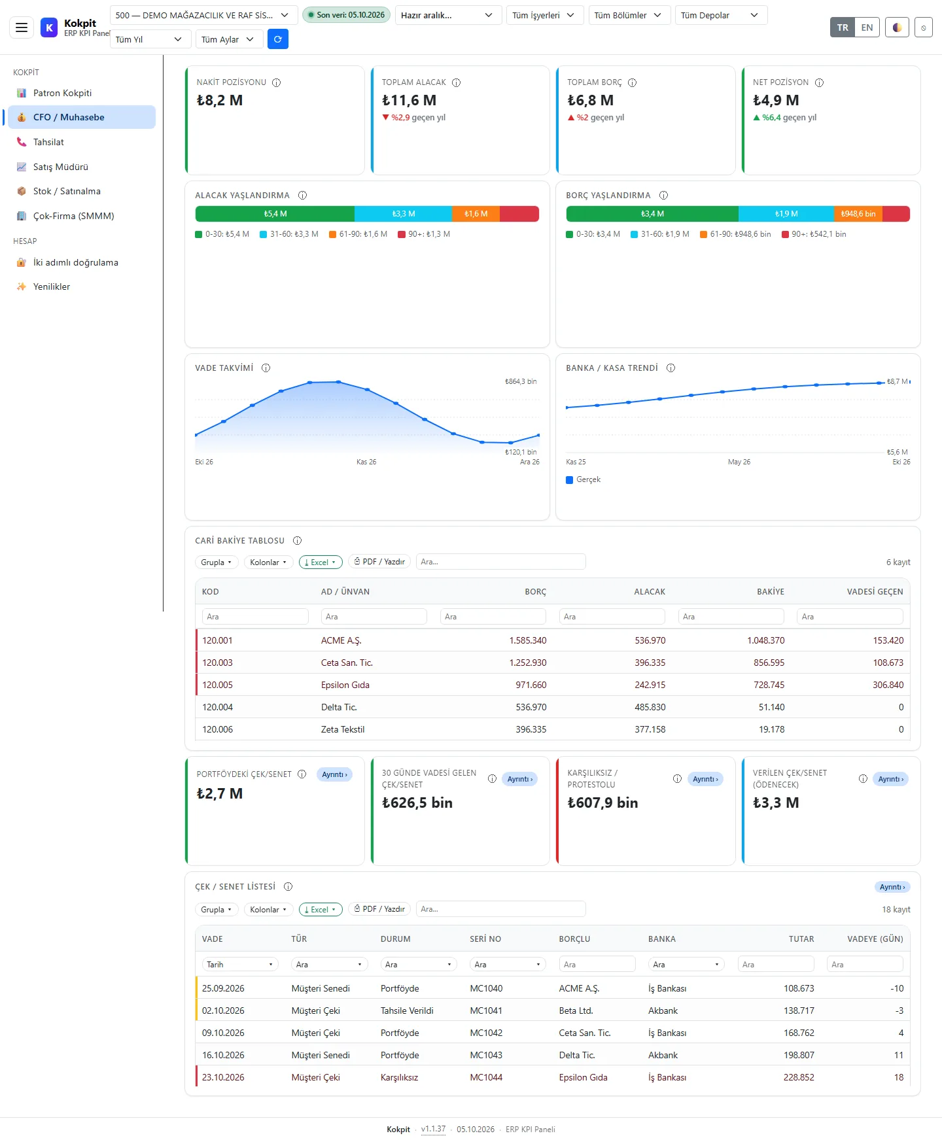Click PDF / Yazdır in Çek / Senet Listesi
The width and height of the screenshot is (942, 1140).
[x=379, y=909]
